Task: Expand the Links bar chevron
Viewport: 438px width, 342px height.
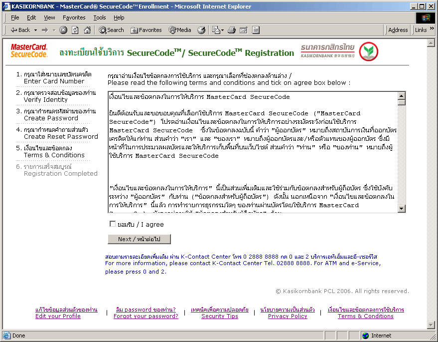Action: [x=432, y=28]
